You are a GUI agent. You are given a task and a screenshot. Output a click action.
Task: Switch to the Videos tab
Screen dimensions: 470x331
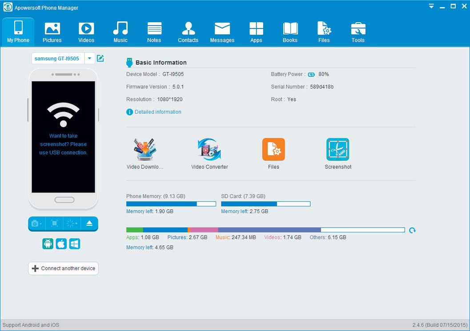(x=86, y=32)
